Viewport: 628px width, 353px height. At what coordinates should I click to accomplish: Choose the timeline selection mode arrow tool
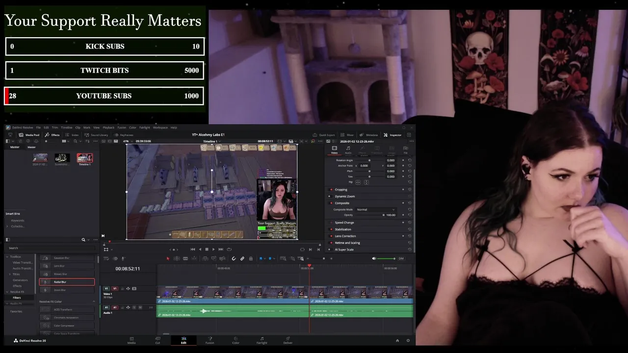[168, 258]
